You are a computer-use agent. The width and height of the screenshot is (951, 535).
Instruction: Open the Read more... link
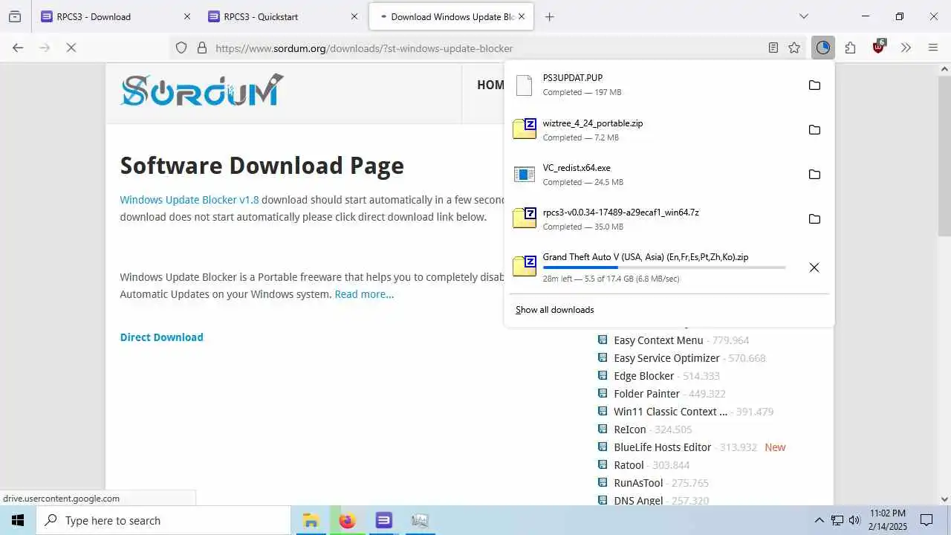(x=364, y=294)
